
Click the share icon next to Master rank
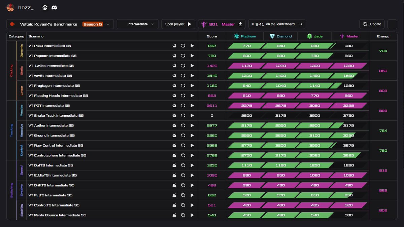[240, 24]
